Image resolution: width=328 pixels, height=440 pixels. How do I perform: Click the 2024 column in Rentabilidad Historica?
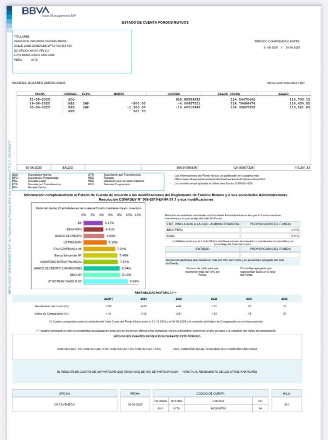tap(143, 299)
